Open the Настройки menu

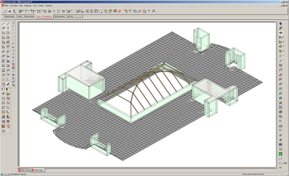pos(14,6)
